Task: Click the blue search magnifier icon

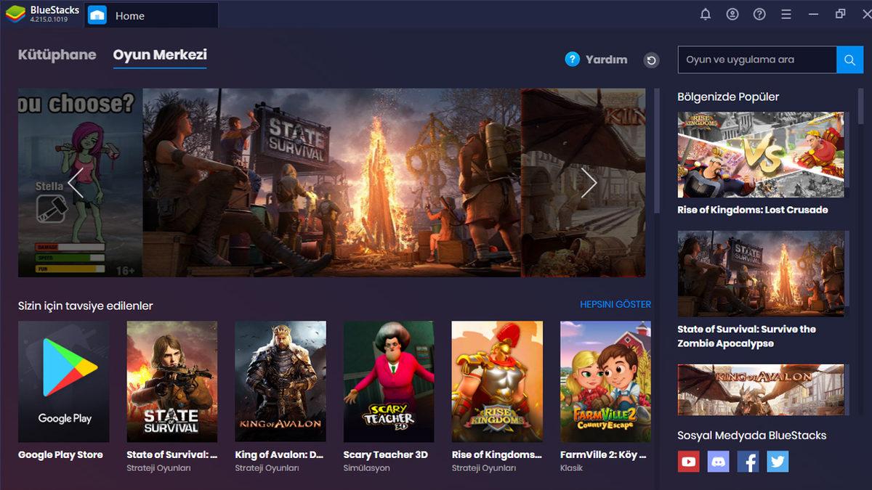Action: [x=849, y=60]
